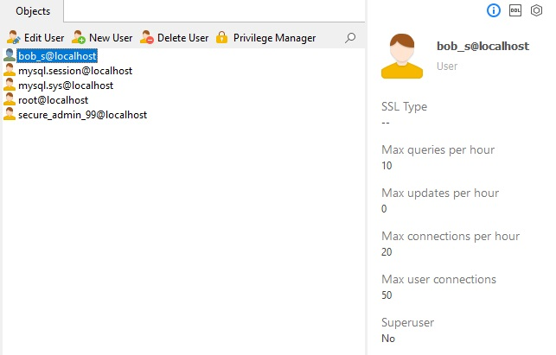Click the hexagon icon in info panel
This screenshot has width=556, height=355.
536,10
